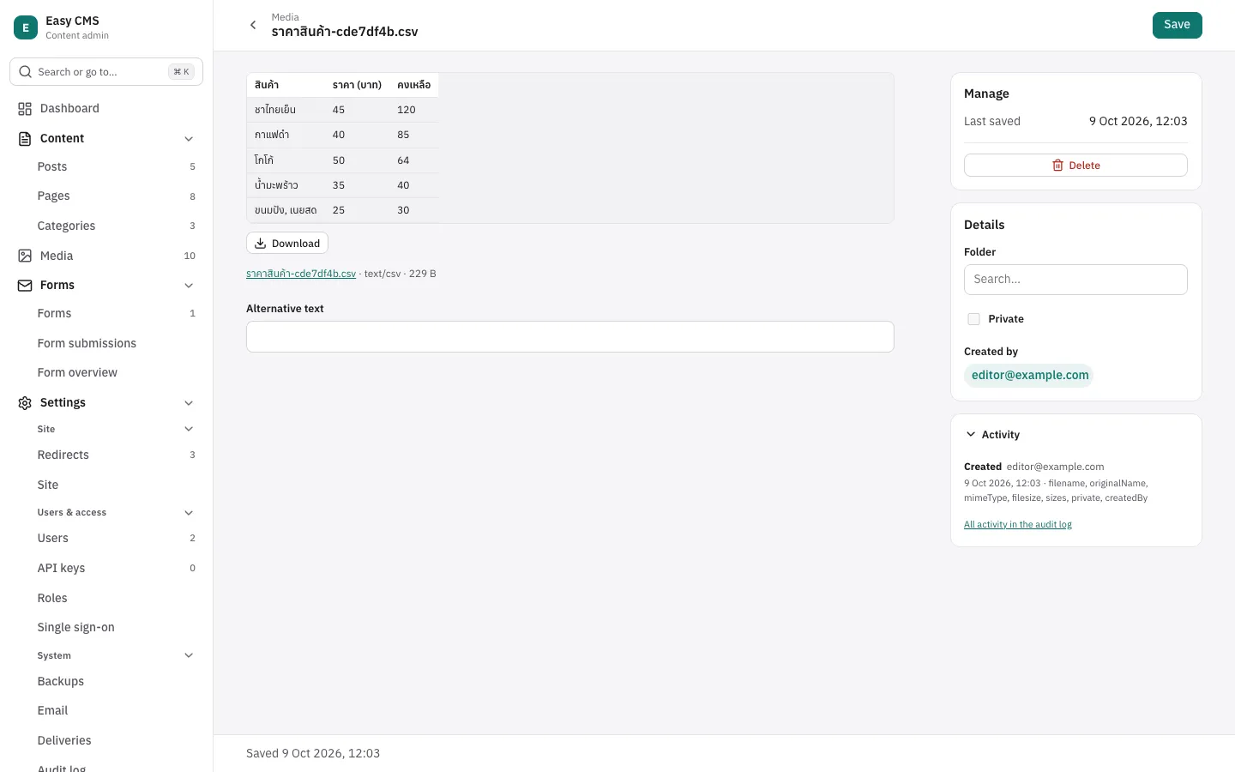This screenshot has height=772, width=1235.
Task: Click the trash icon on Delete
Action: pyautogui.click(x=1057, y=166)
